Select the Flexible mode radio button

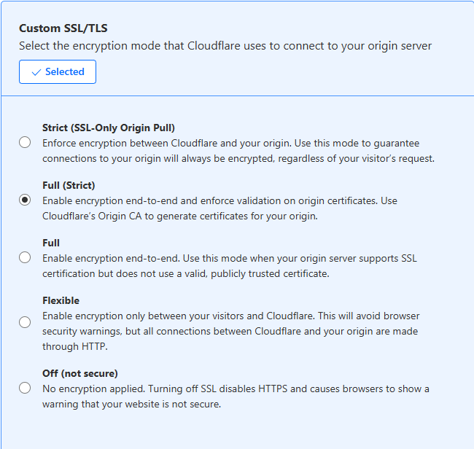25,321
